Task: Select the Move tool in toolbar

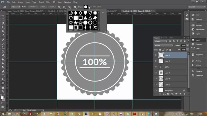Action: [3, 15]
